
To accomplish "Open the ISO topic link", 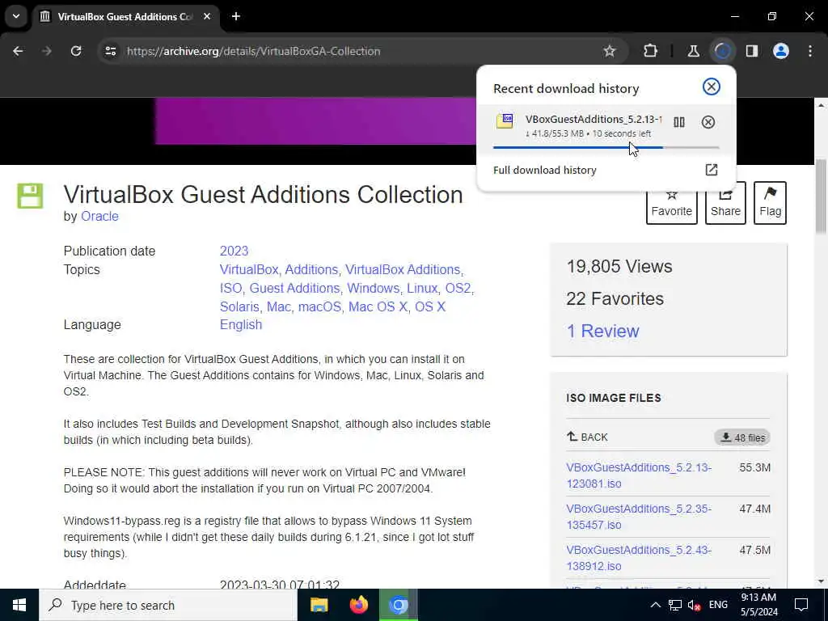I will (x=230, y=289).
